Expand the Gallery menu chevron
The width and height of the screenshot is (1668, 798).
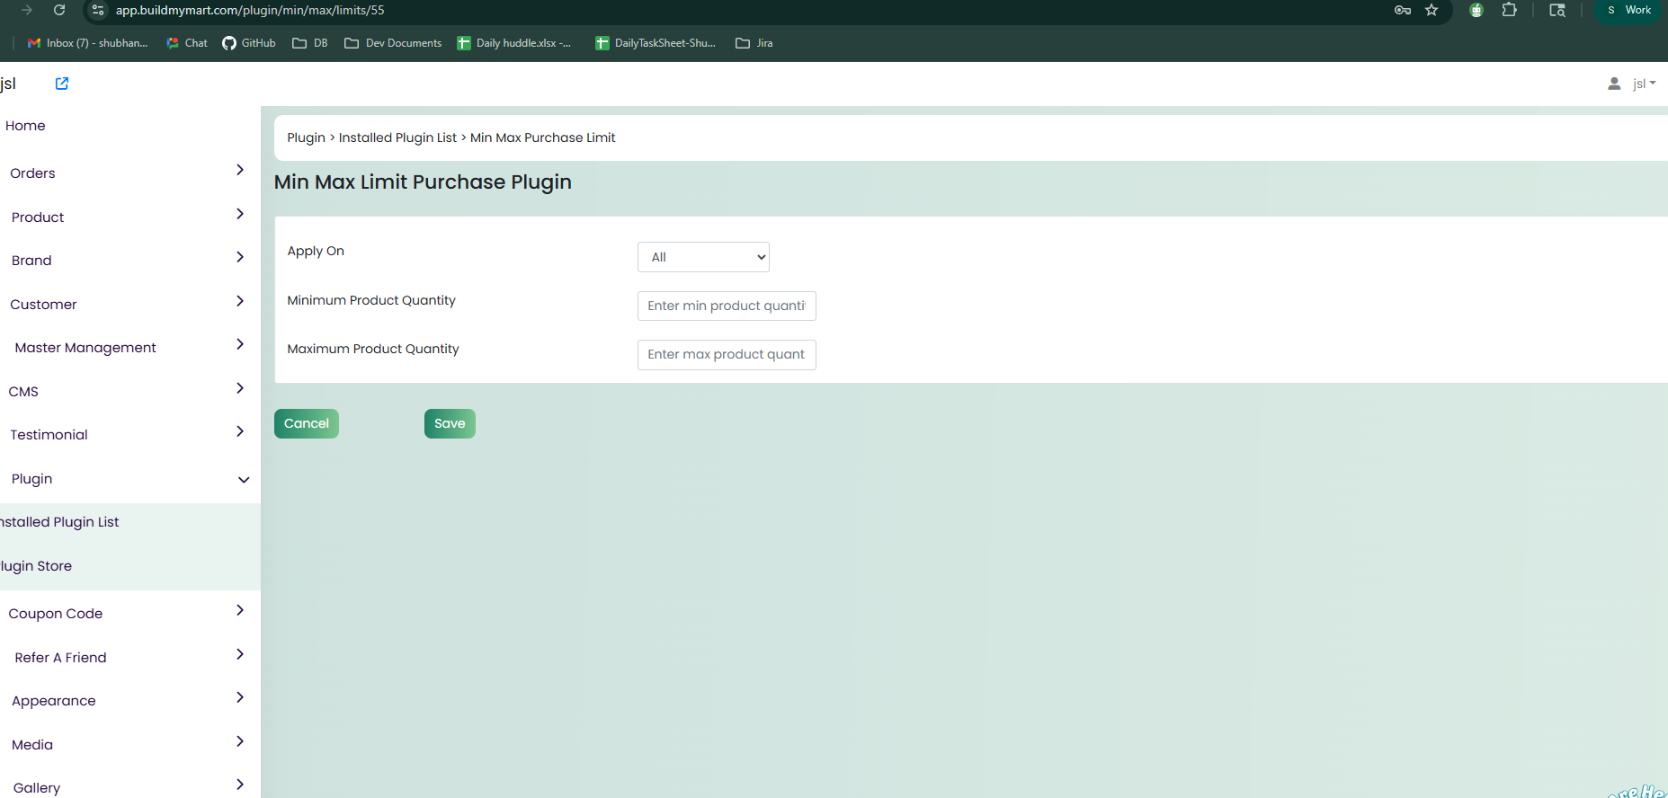tap(240, 785)
